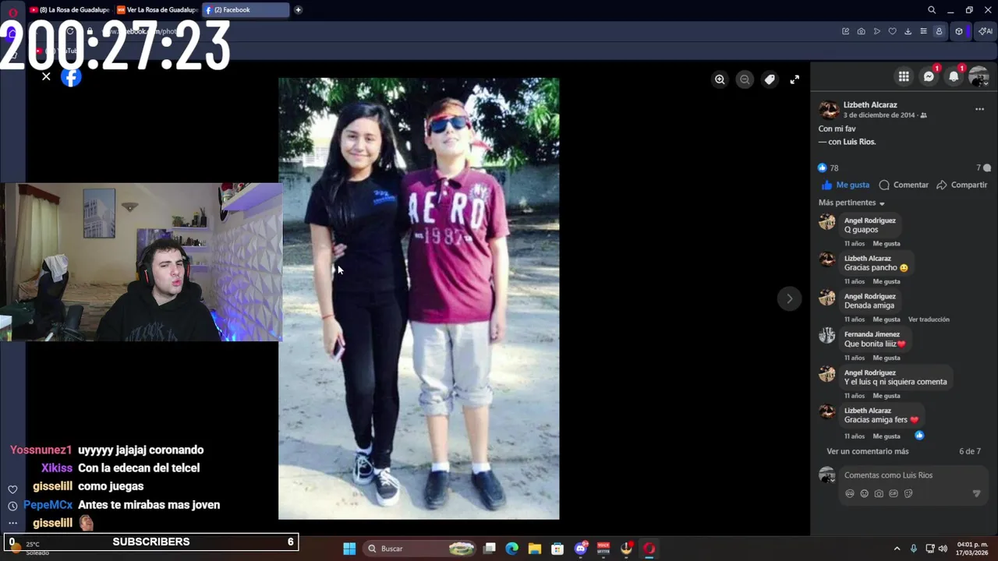Open the send/flow arrow icon in toolbar
This screenshot has height=561, width=998.
click(877, 31)
